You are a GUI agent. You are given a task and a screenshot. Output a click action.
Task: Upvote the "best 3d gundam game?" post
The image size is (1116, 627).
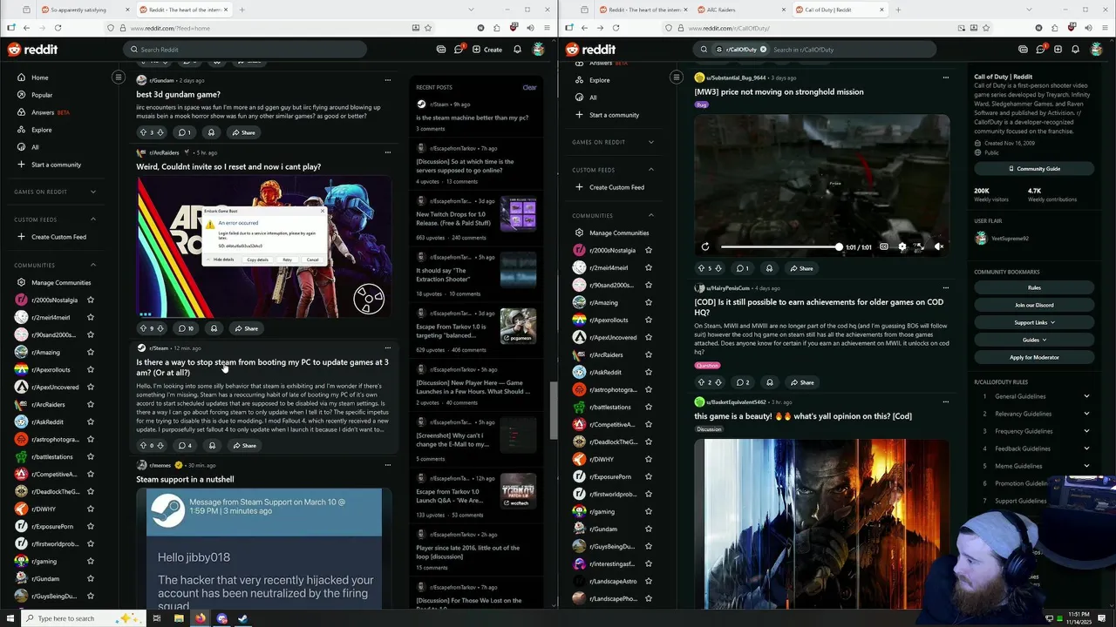coord(143,132)
